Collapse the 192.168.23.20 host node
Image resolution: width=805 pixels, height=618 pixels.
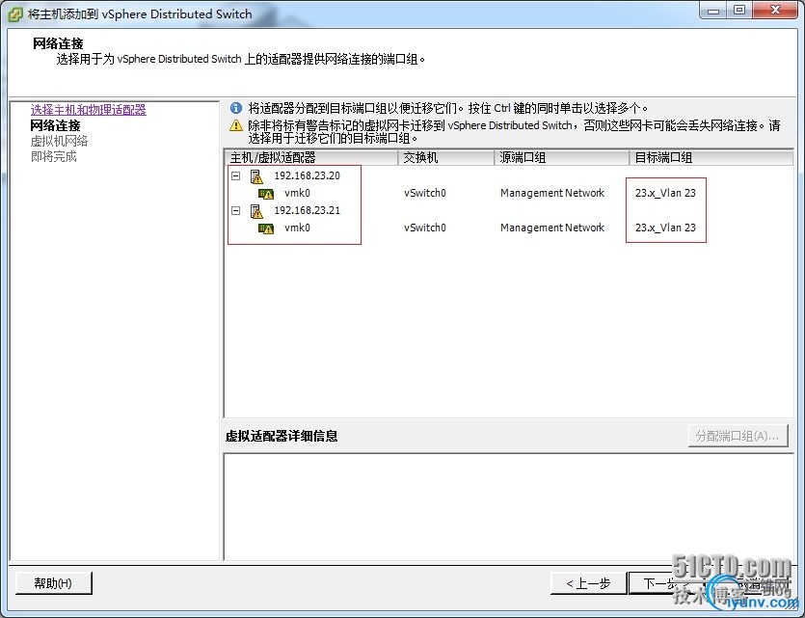click(x=235, y=176)
